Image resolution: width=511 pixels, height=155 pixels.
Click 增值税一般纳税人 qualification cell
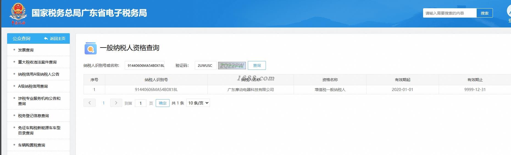point(330,90)
